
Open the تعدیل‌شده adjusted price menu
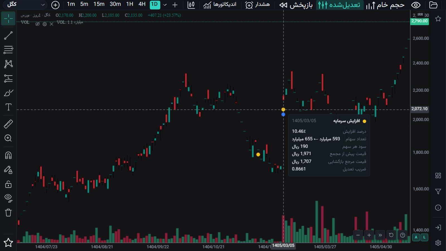click(x=340, y=5)
